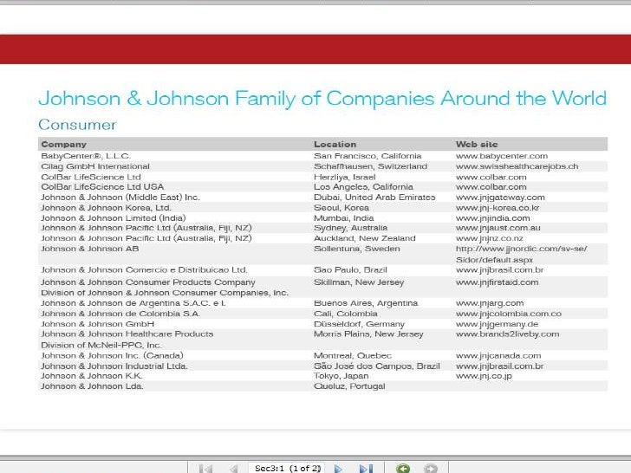Click Dubai, United Arab Emirates location
631x473 pixels.
[x=374, y=198]
